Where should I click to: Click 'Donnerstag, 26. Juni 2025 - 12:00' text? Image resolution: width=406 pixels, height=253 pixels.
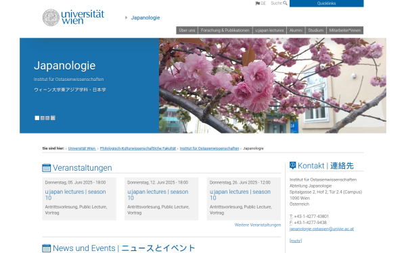coord(240,183)
